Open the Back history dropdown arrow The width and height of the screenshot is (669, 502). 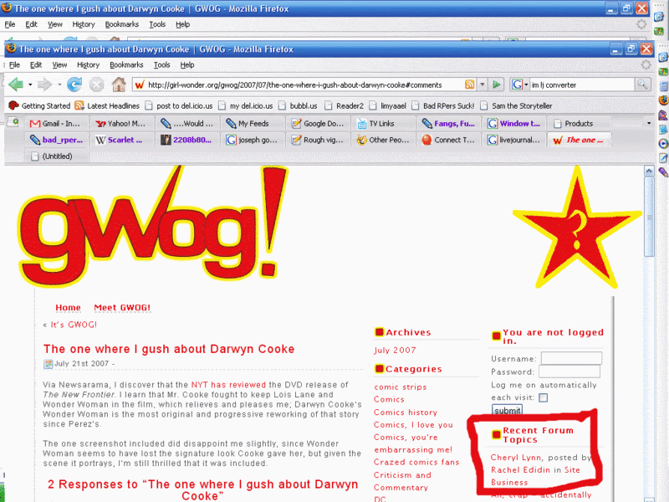[30, 85]
